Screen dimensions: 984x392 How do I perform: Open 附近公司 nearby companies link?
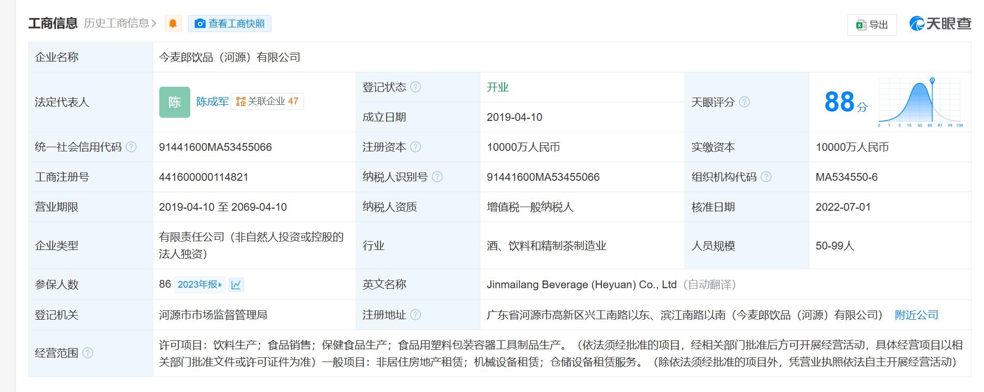pyautogui.click(x=916, y=315)
